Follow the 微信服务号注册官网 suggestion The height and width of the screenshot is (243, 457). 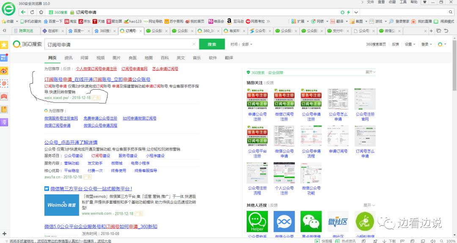(61, 118)
